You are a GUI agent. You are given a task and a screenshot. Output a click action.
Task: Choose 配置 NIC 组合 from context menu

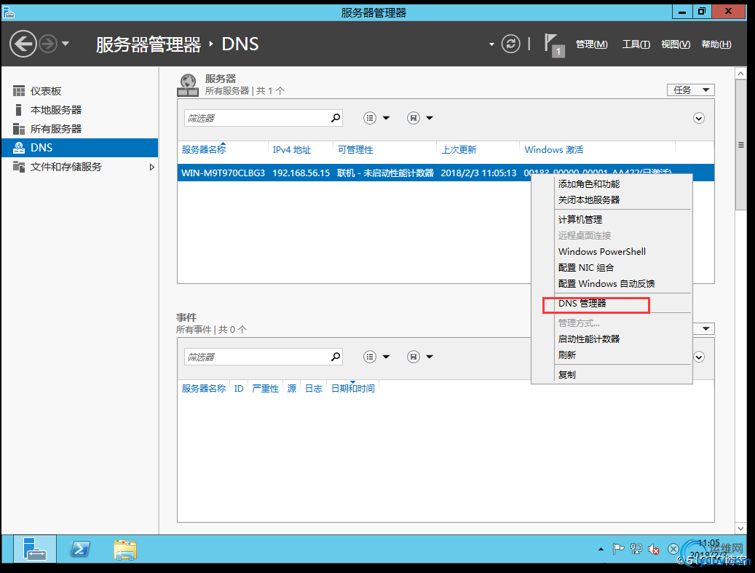click(612, 268)
